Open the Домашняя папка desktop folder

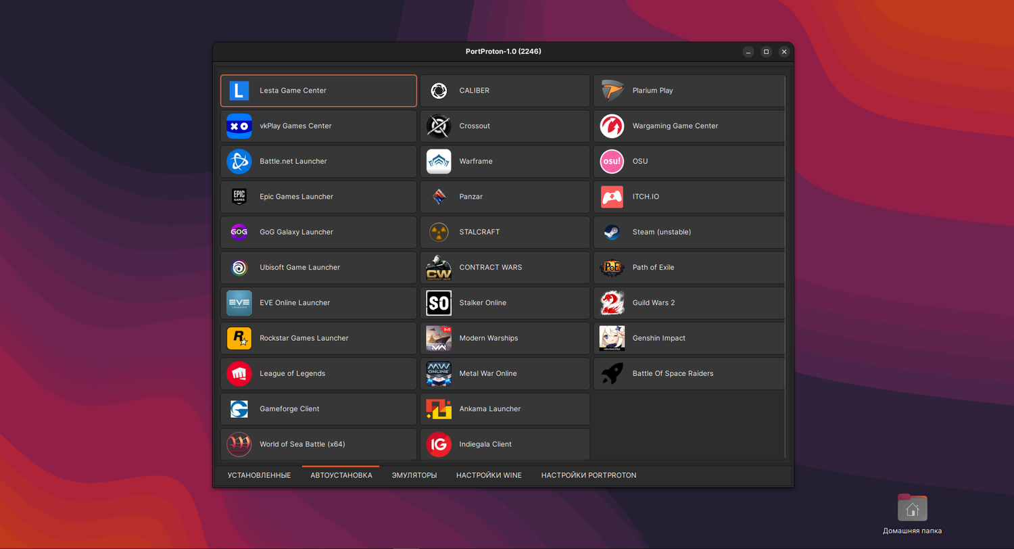click(x=912, y=515)
